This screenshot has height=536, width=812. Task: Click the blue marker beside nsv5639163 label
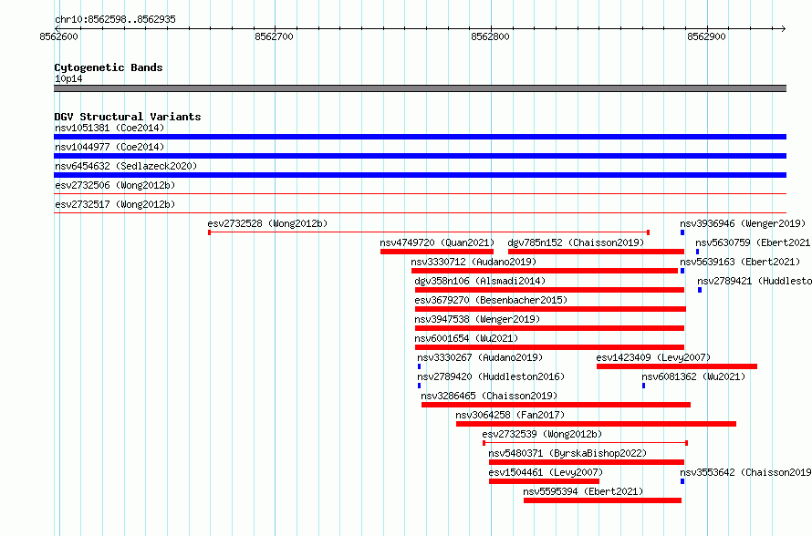tap(682, 271)
